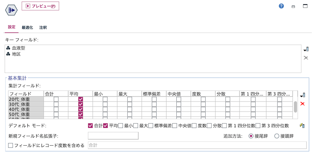The height and width of the screenshot is (155, 315).
Task: Remove selected key field with gray X
Action: 306,58
